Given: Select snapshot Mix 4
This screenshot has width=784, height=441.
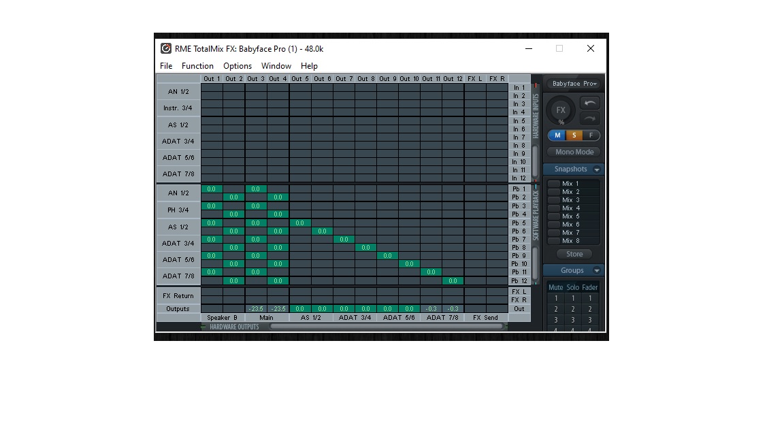Looking at the screenshot, I should (573, 208).
